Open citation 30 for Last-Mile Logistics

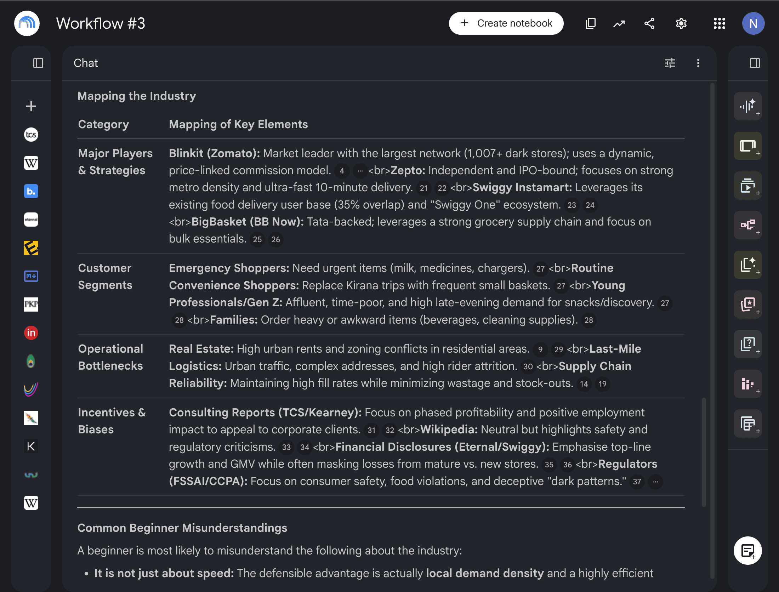[528, 367]
